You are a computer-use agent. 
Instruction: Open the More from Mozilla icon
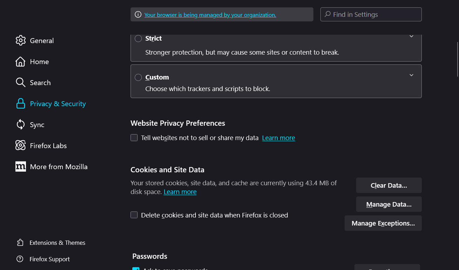21,166
